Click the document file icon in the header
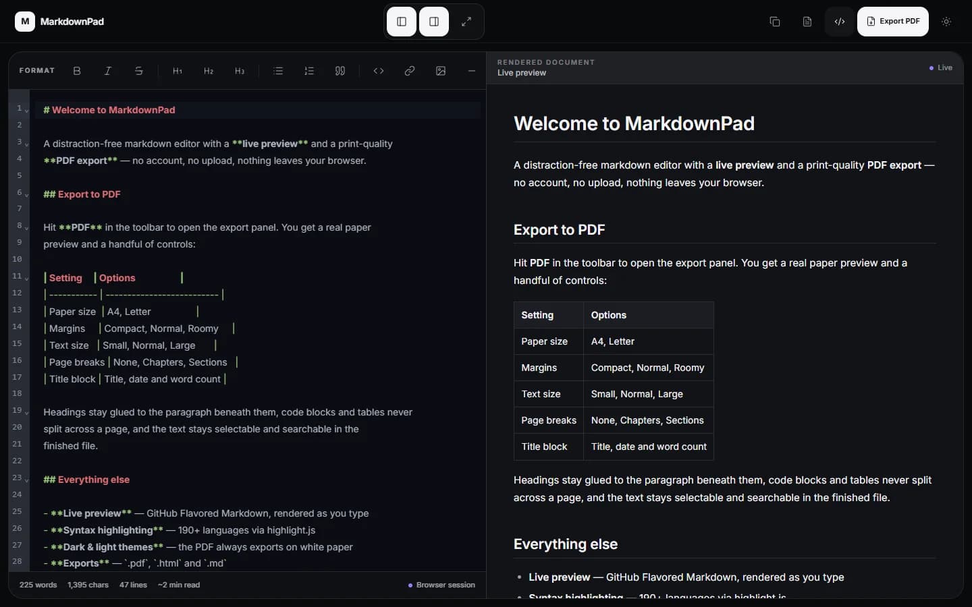972x607 pixels. point(807,22)
